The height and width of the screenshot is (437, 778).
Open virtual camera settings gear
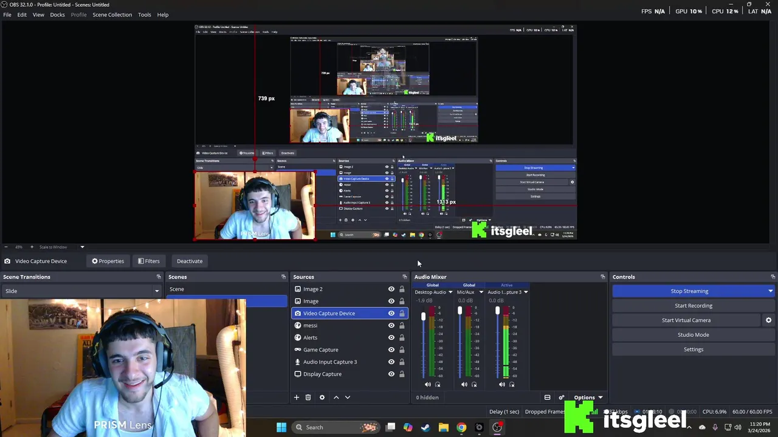pyautogui.click(x=768, y=320)
